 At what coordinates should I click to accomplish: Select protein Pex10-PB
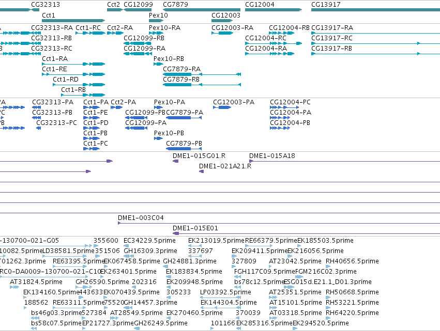[x=169, y=133]
